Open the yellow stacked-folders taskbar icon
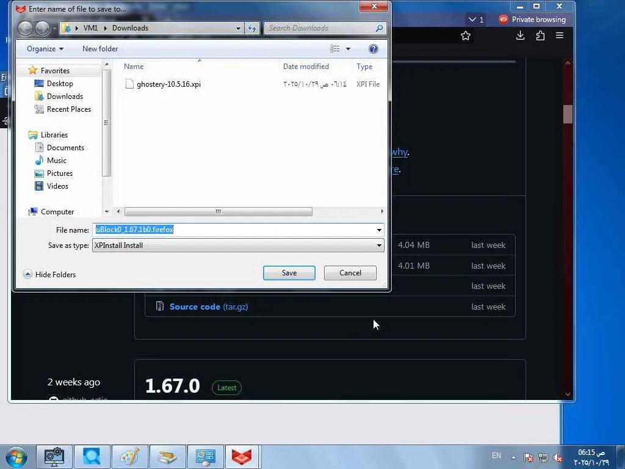Screen dimensions: 625x469 [x=167, y=457]
